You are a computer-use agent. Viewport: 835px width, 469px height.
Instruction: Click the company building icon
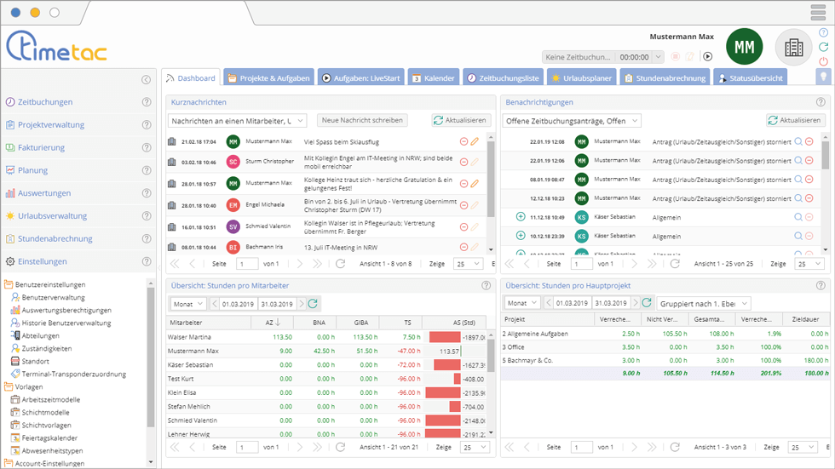(x=793, y=48)
